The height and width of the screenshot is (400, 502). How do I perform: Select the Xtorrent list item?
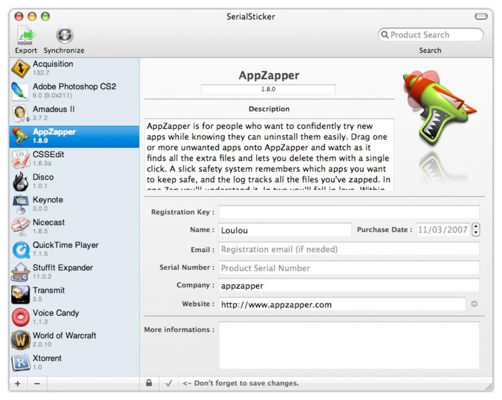point(47,362)
